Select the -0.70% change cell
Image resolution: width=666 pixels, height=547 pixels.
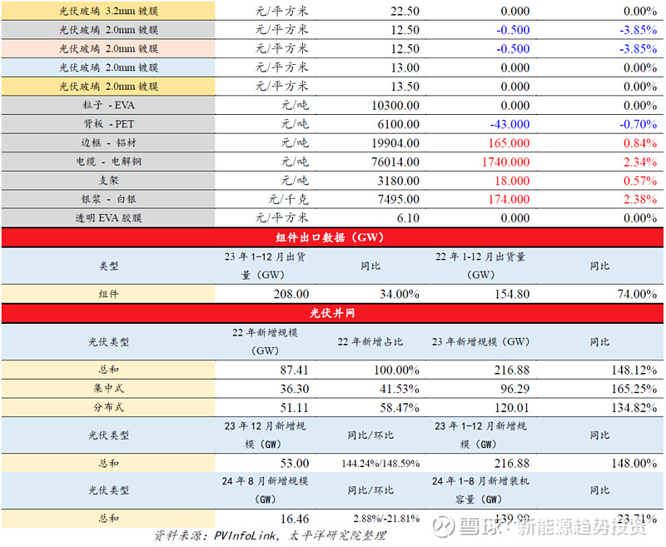(x=638, y=124)
